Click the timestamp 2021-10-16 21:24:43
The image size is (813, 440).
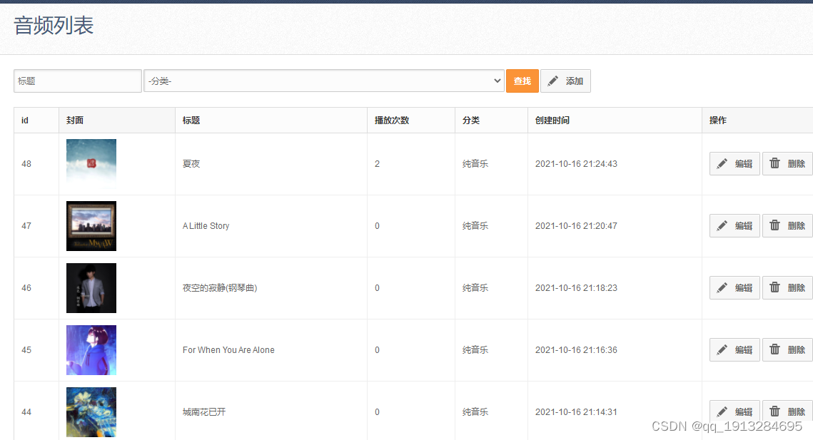(576, 164)
